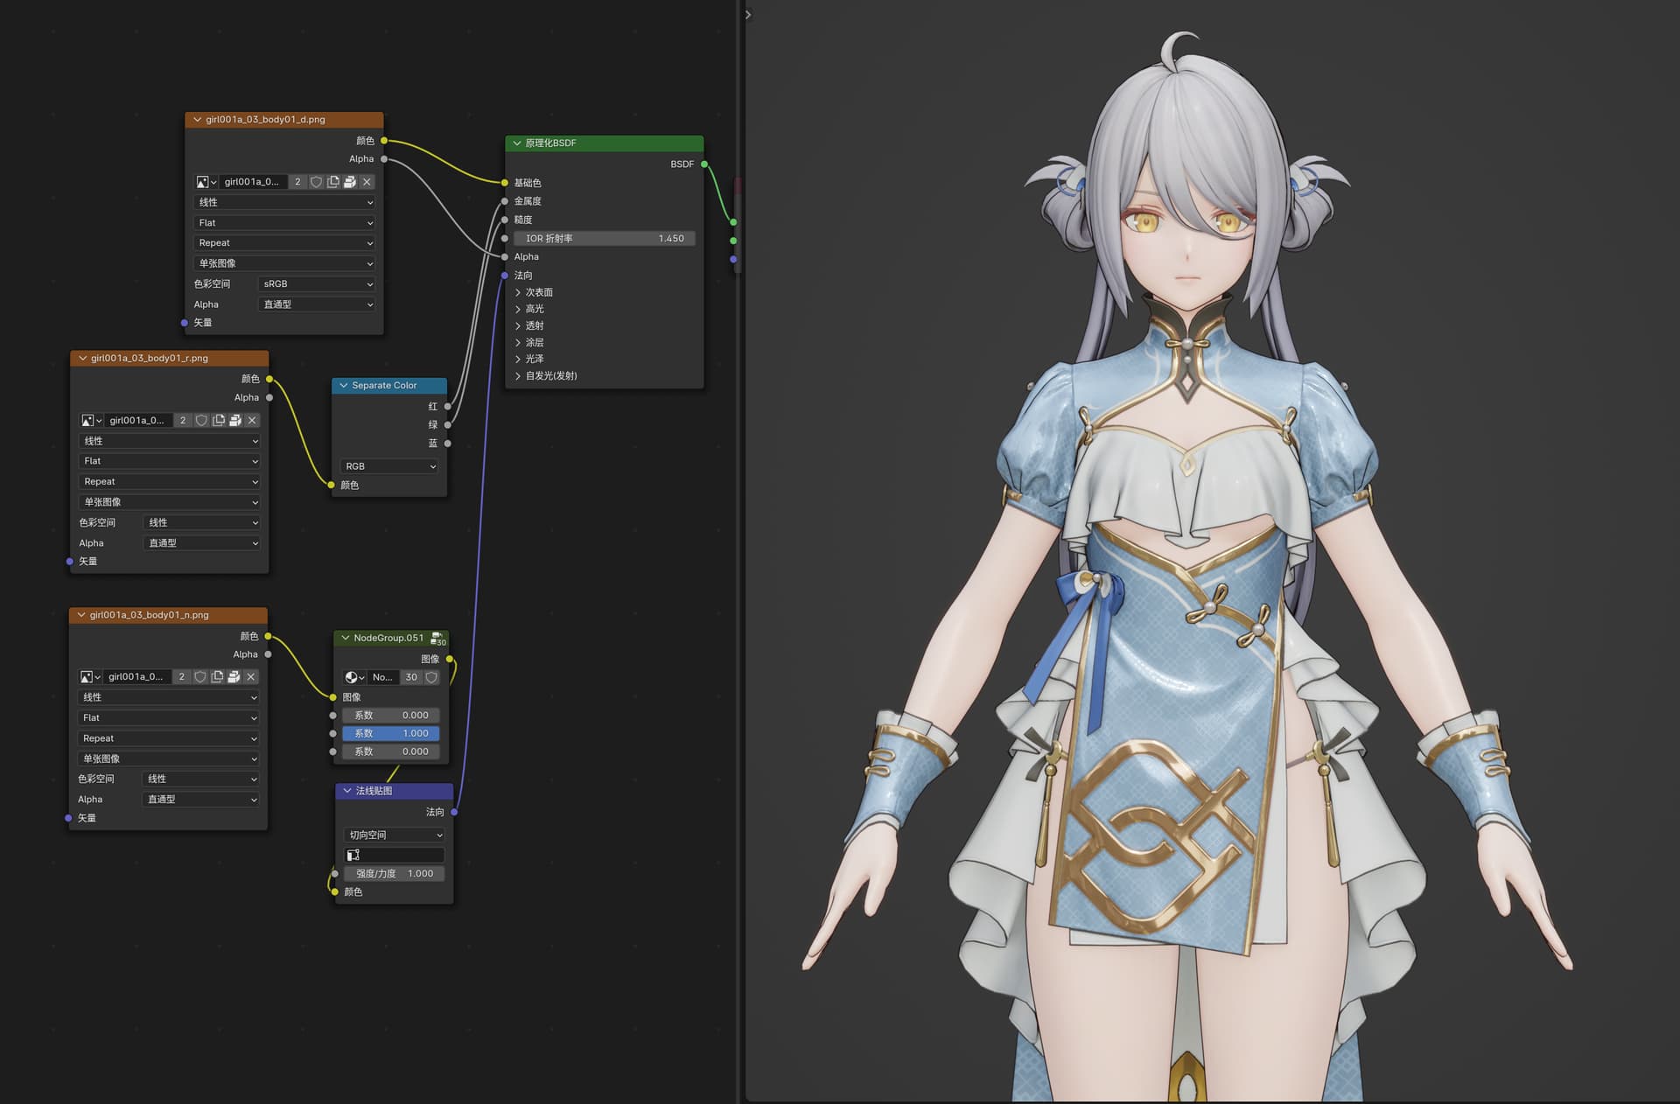Toggle fake user shield in body01_r node

(x=201, y=421)
